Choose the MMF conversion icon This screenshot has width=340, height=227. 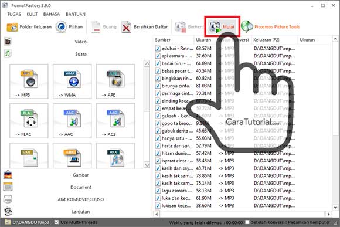29,156
